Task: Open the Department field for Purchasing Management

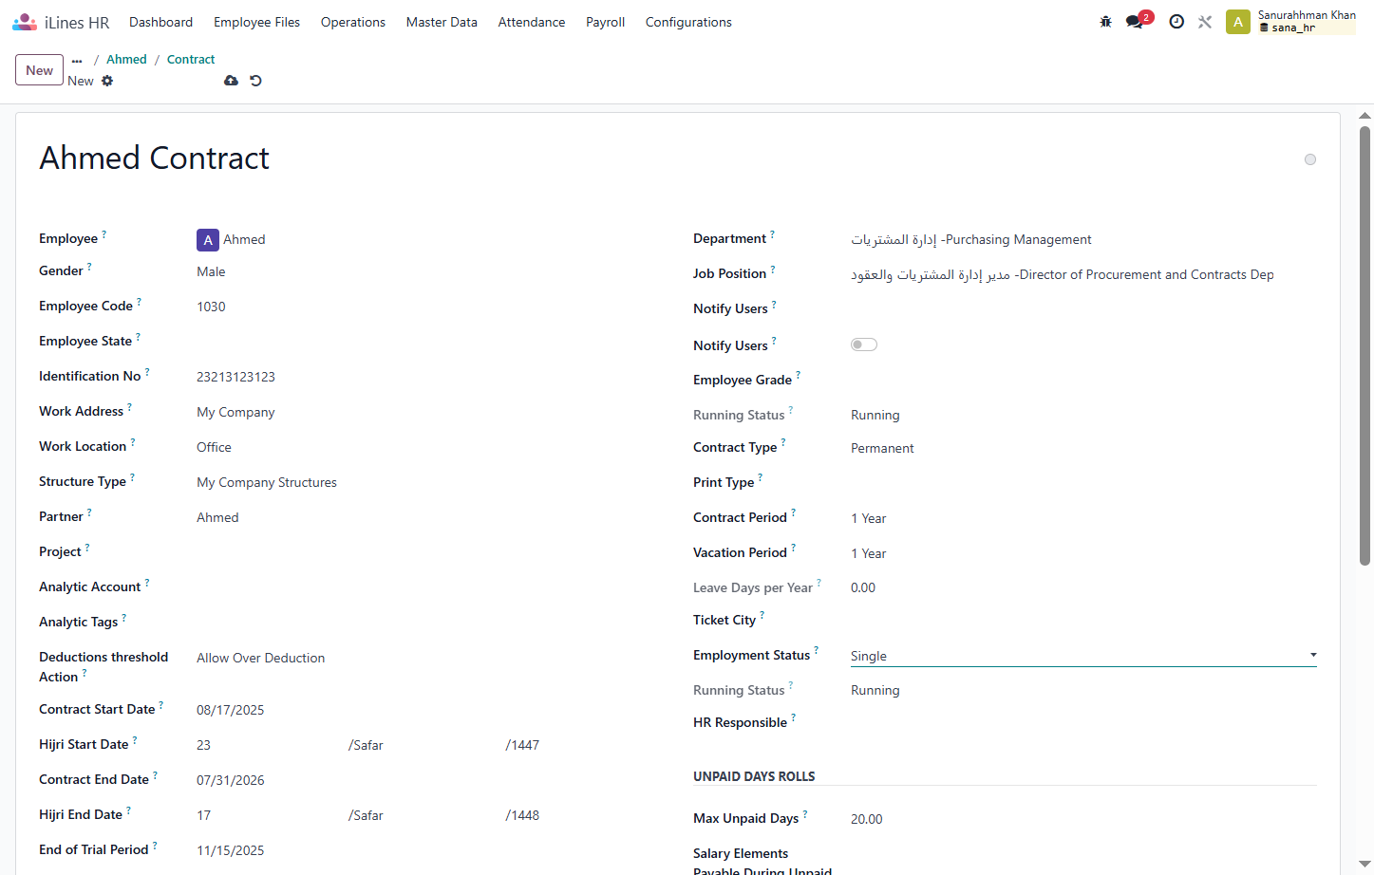Action: tap(1083, 239)
